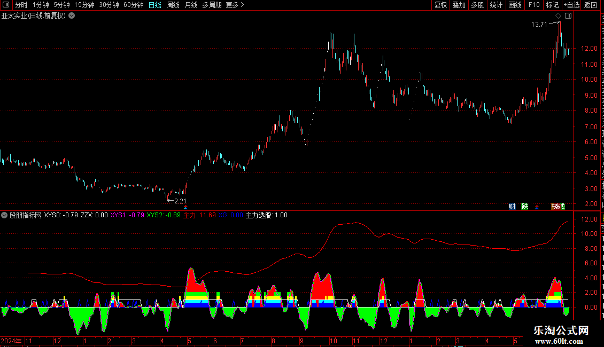
Task: Select the 日线 daily chart tab
Action: 155,5
